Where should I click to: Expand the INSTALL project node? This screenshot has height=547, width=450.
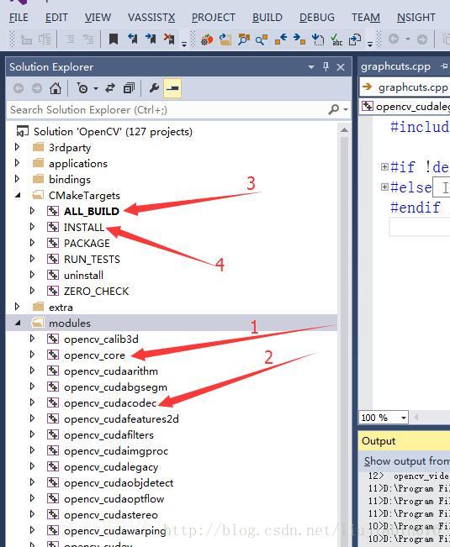(32, 227)
